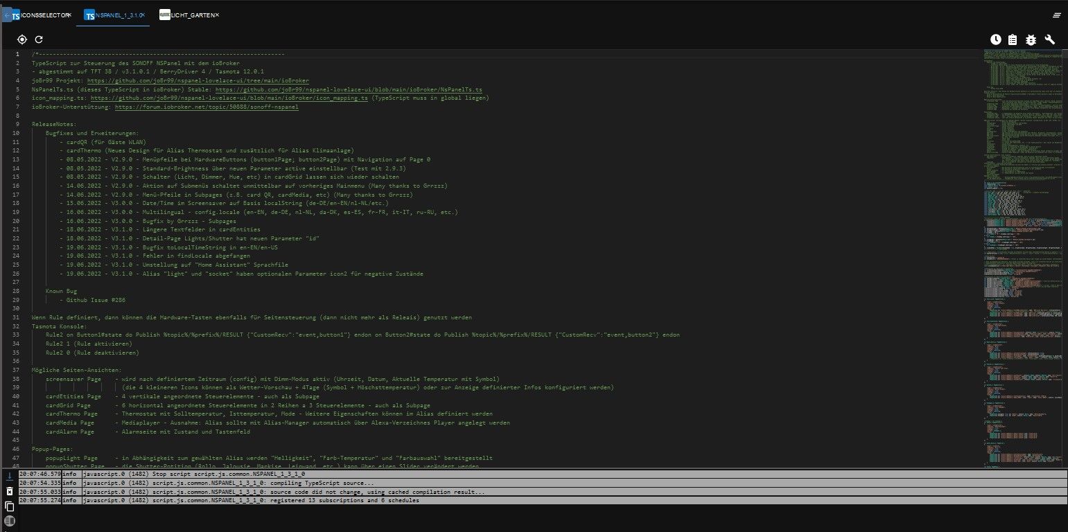Click the 'cardThermo Page' description line

tap(270, 414)
